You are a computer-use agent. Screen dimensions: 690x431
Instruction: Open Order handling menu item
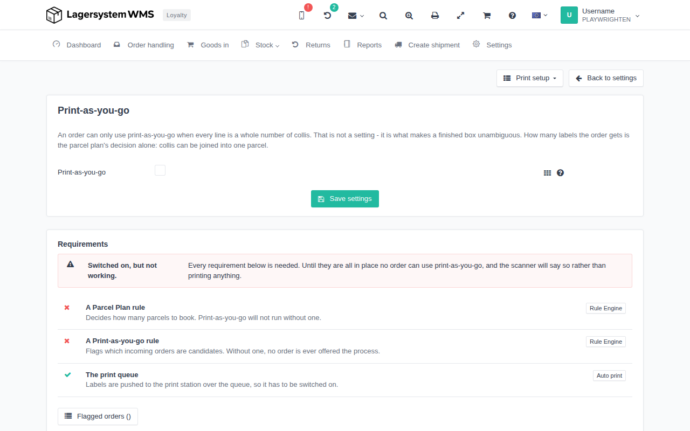[x=144, y=45]
